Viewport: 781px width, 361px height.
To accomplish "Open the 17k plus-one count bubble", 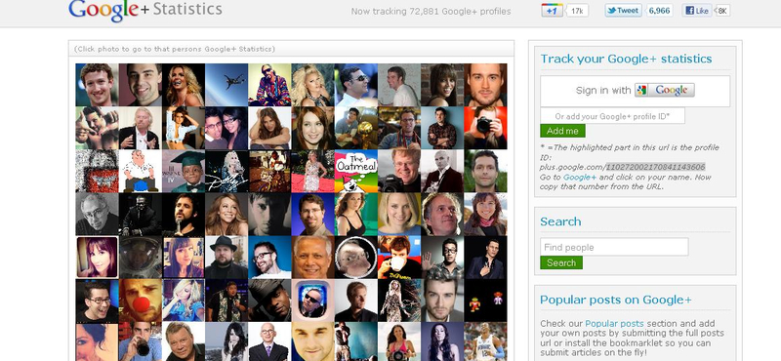I will (x=577, y=11).
